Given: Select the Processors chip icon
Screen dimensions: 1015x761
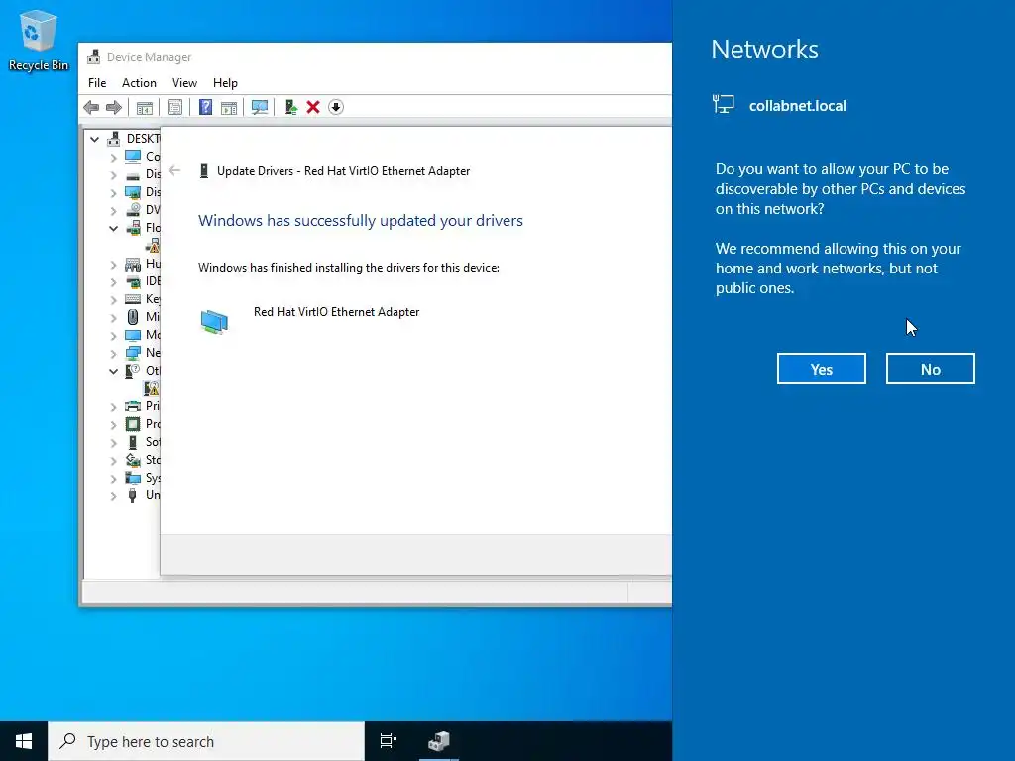Looking at the screenshot, I should click(133, 424).
